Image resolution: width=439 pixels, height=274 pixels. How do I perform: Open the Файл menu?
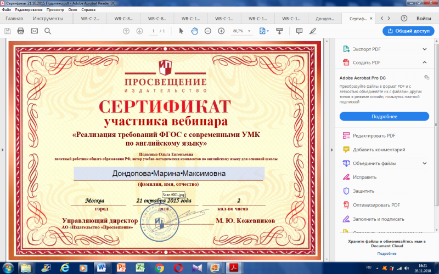pos(7,9)
